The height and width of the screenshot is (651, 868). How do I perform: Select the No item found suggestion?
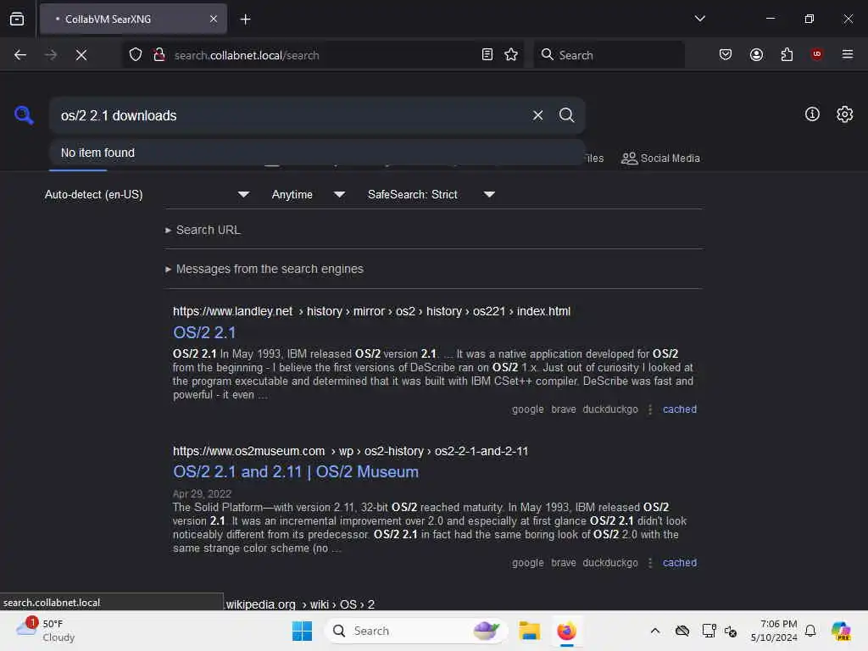pyautogui.click(x=317, y=153)
